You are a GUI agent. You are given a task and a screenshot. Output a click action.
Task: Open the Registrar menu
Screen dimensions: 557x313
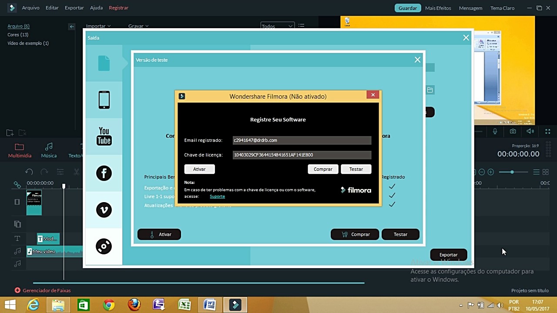(118, 8)
